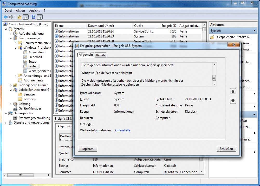260x186 pixels.
Task: Click the Setup log icon
Action: [25, 62]
